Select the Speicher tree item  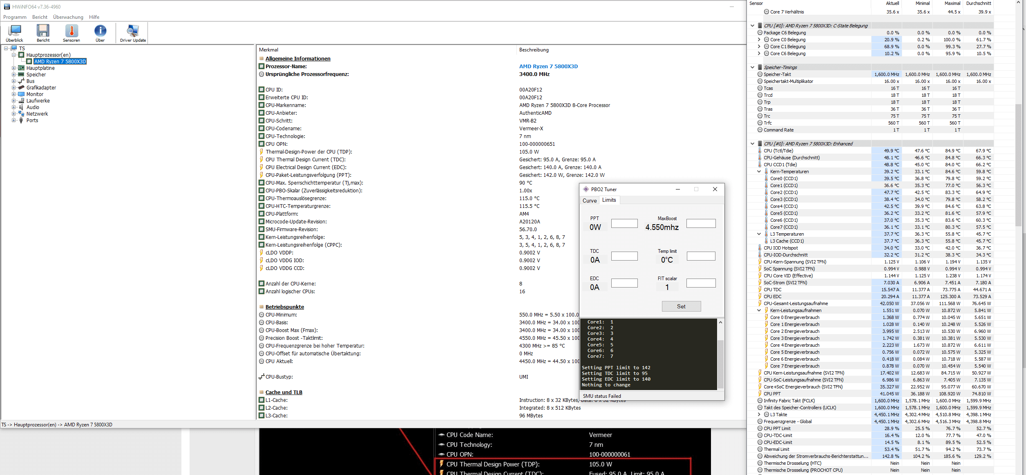pos(36,74)
